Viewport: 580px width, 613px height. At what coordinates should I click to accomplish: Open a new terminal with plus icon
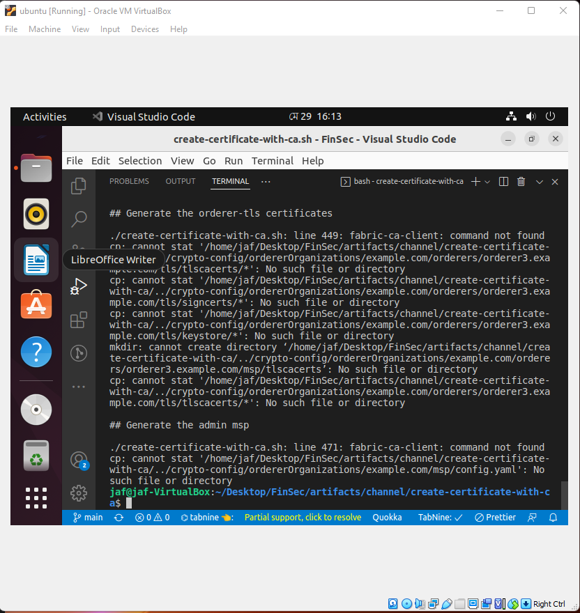pyautogui.click(x=477, y=181)
